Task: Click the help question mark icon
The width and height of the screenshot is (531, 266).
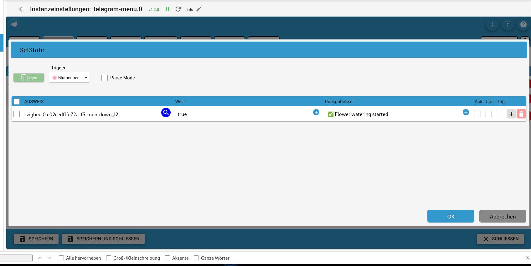Action: [523, 24]
